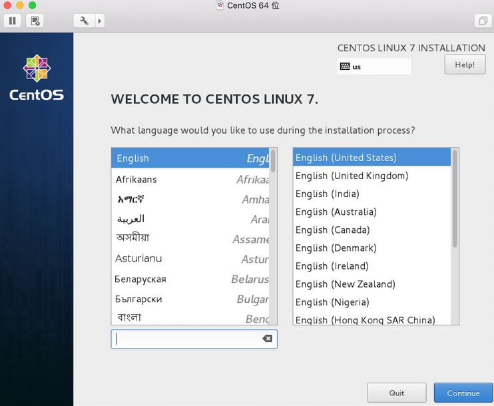Viewport: 494px width, 406px height.
Task: Select Asturianu in the language list
Action: click(190, 259)
